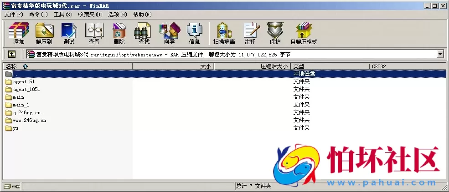Image resolution: width=449 pixels, height=192 pixels.
Task: Click WinRAR title bar application icon
Action: point(6,6)
